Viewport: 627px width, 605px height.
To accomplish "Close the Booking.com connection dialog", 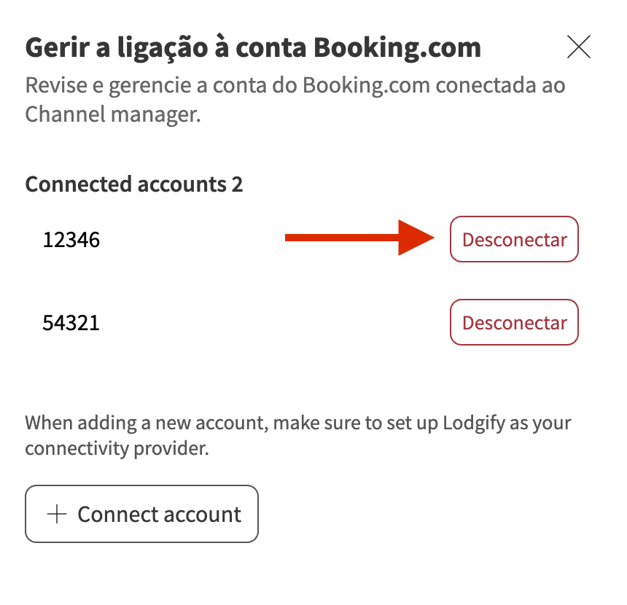I will click(578, 47).
